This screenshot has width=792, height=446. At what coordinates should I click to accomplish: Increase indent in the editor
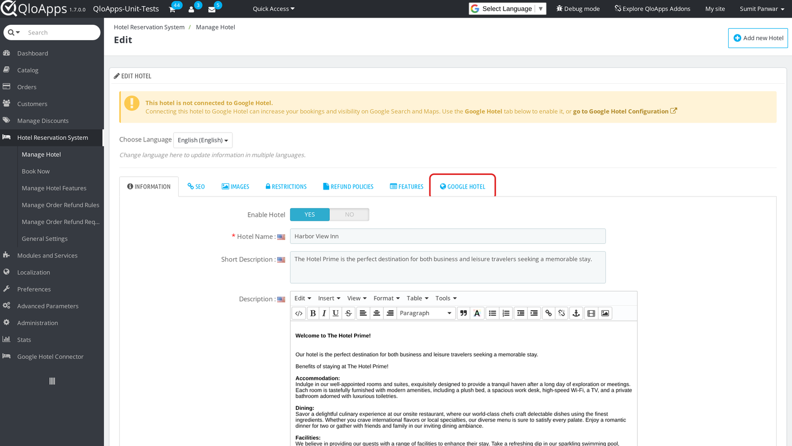[x=534, y=313]
